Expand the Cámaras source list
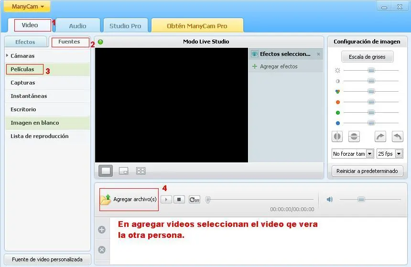411x267 pixels. (x=7, y=55)
